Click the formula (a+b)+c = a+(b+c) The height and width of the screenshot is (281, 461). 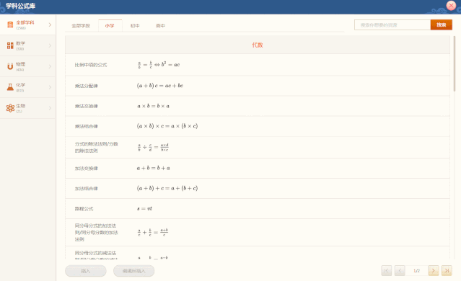point(167,188)
